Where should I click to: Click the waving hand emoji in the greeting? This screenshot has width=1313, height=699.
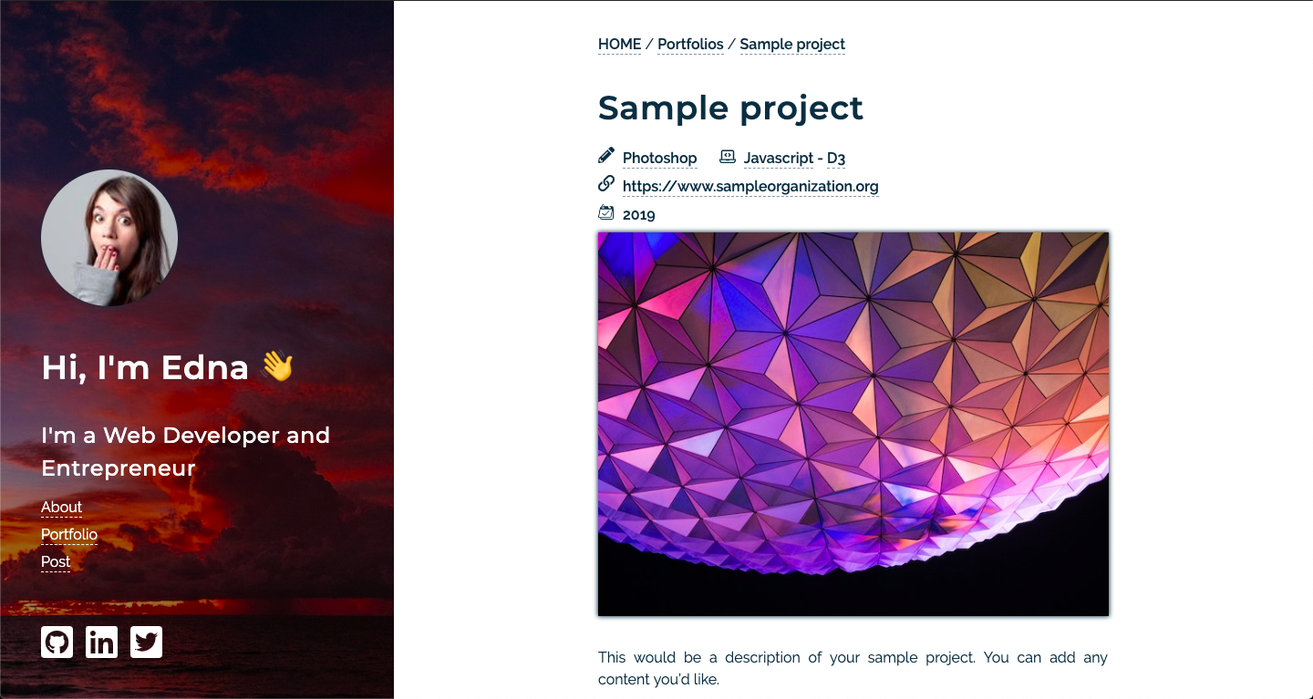tap(278, 366)
